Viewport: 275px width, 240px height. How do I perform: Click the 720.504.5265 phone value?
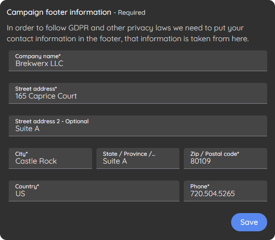tap(212, 194)
